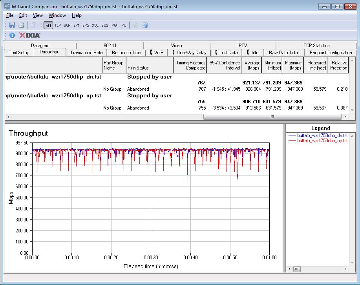This screenshot has height=285, width=360.
Task: Click the IXIA logo
Action: (x=29, y=35)
